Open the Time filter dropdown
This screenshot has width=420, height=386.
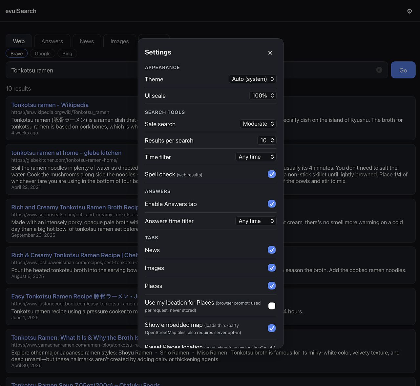256,157
